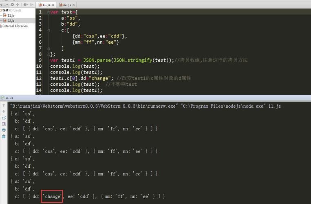Click scroll to end console icon
311x204 pixels.
click(x=4, y=124)
